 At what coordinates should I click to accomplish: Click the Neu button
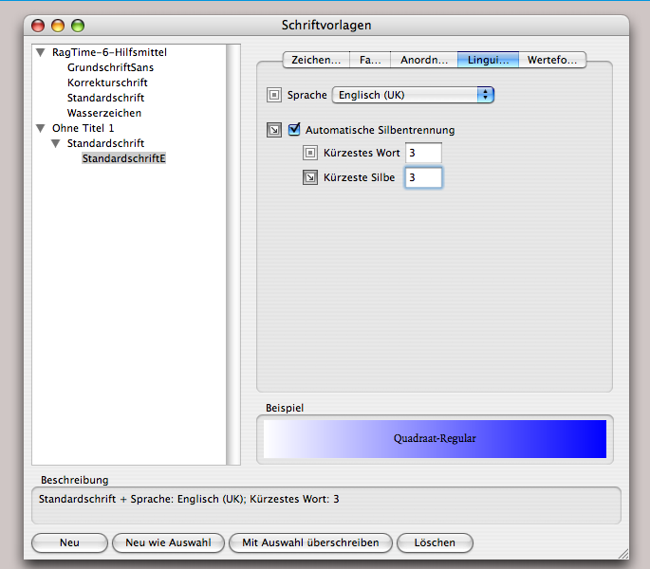pos(69,543)
